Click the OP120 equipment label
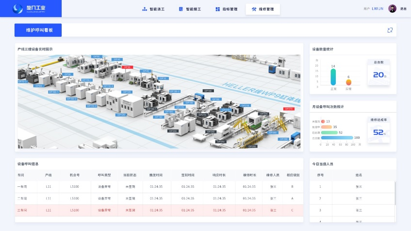411x231 pixels. (x=127, y=92)
